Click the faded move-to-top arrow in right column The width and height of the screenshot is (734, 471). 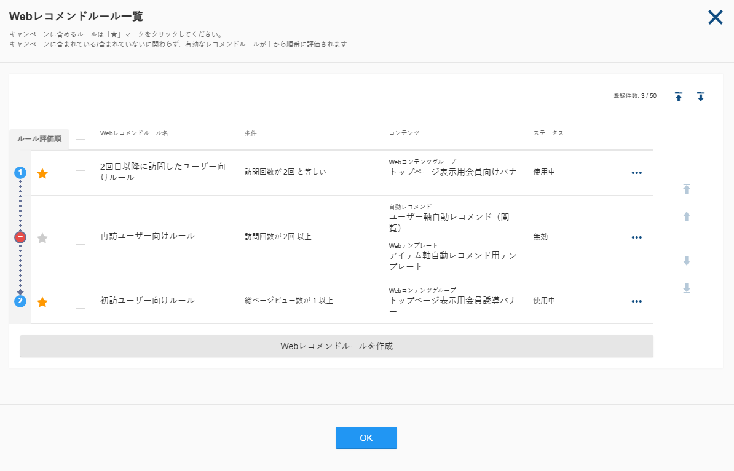(686, 189)
